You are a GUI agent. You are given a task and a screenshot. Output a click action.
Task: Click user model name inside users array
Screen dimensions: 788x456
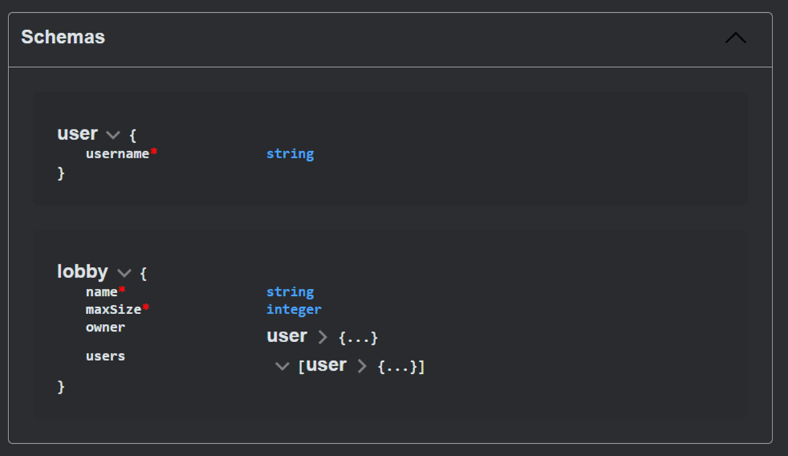[x=326, y=365]
